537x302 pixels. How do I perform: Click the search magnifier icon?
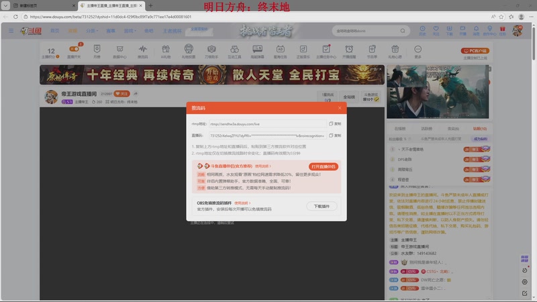click(403, 31)
